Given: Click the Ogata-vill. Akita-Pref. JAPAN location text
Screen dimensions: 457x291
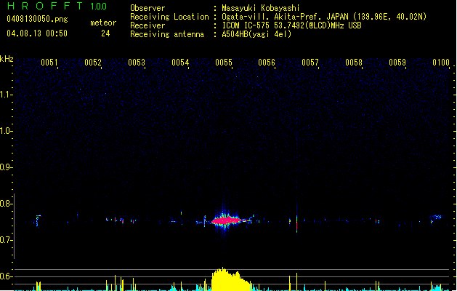Looking at the screenshot, I should 324,17.
